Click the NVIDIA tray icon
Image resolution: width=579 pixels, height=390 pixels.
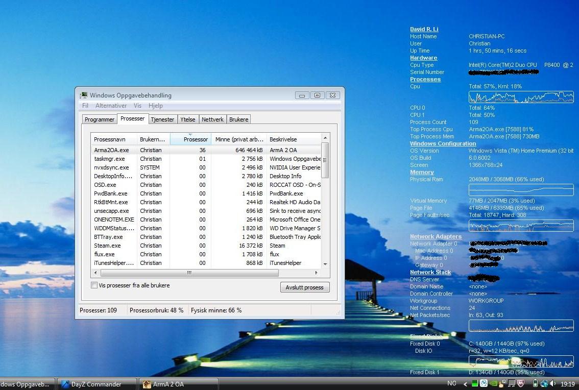493,383
